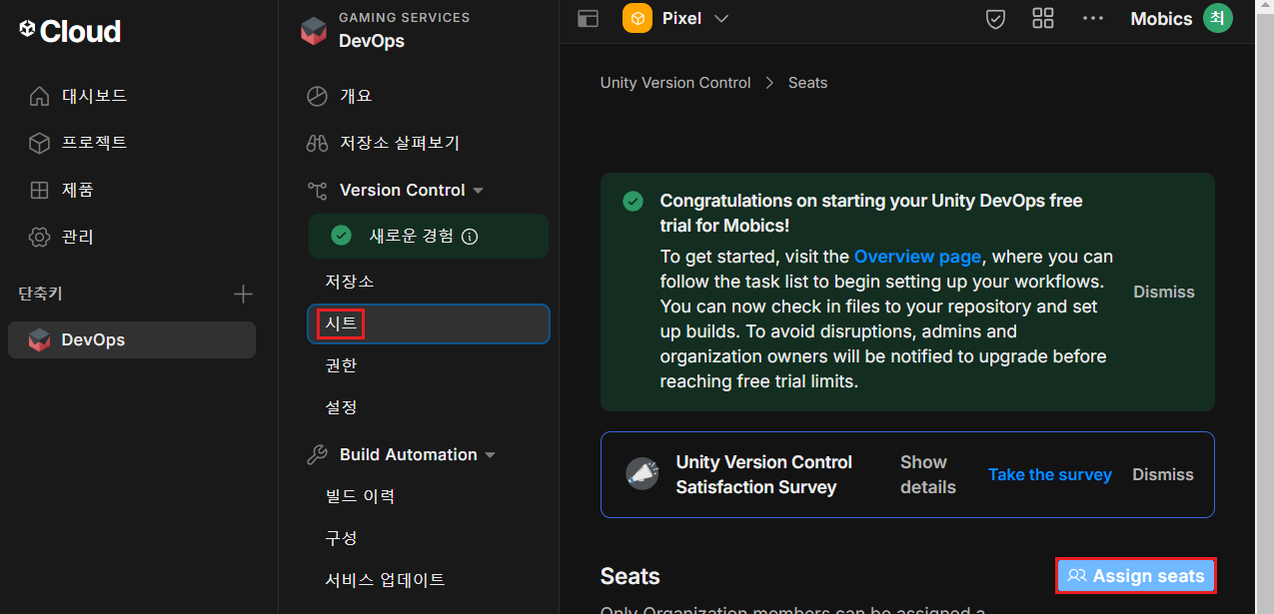Click the Build Automation wrench icon
Image resolution: width=1274 pixels, height=614 pixels.
click(x=317, y=454)
